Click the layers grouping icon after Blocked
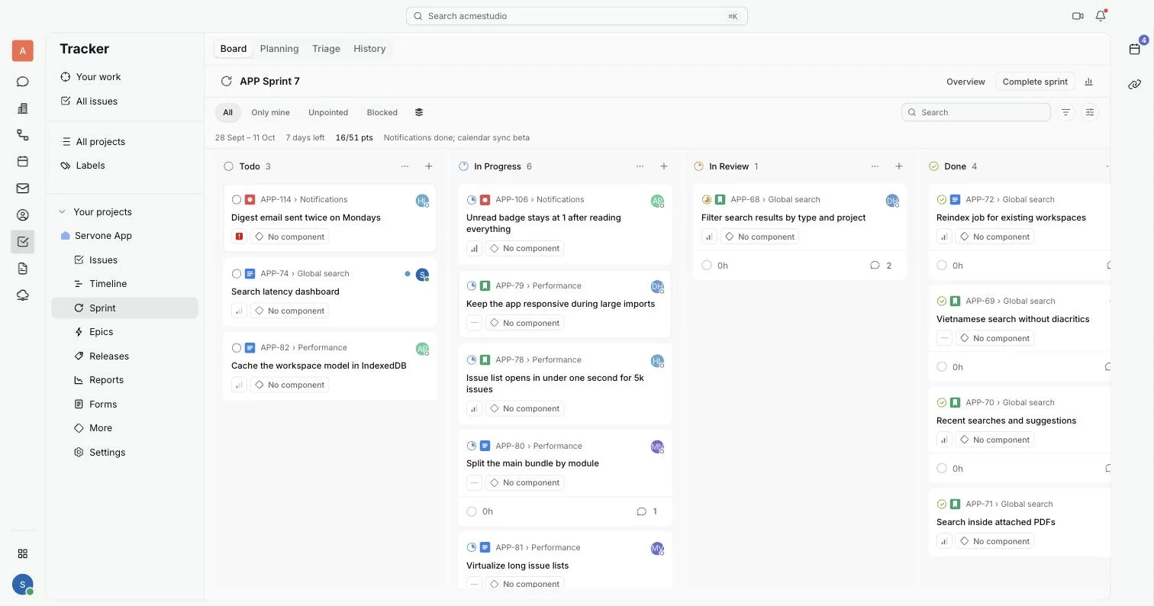Screen dimensions: 1154x606 [x=419, y=112]
